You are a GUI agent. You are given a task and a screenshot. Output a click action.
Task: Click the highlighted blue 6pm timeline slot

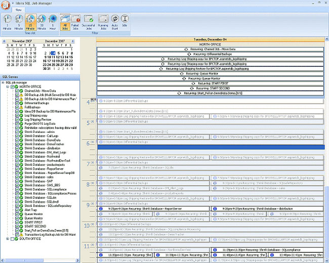point(211,147)
